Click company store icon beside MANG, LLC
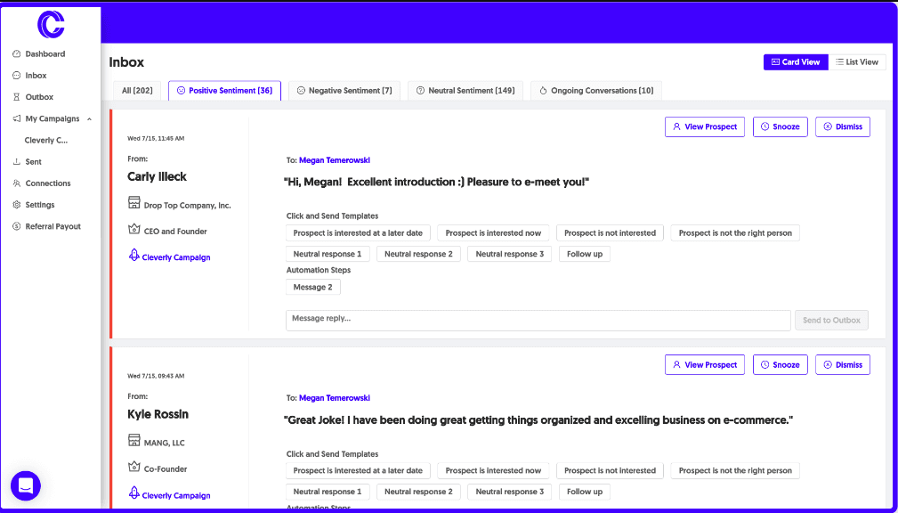Screen dimensions: 898x513 [134, 440]
